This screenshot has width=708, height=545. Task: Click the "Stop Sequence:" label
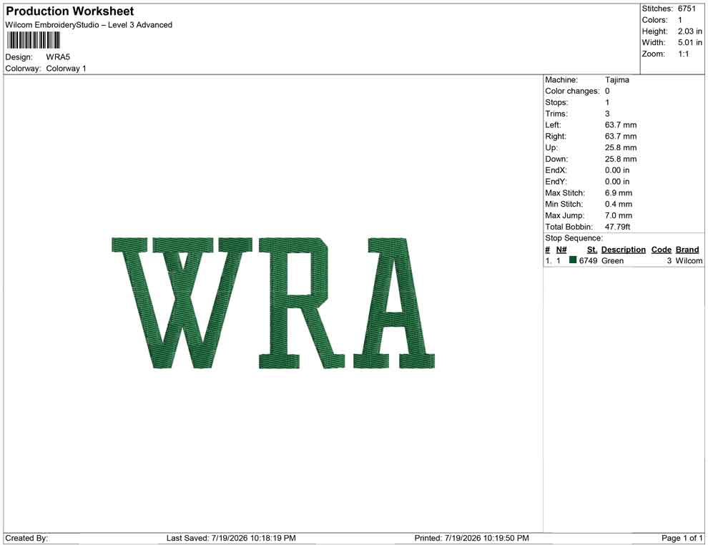tap(574, 238)
